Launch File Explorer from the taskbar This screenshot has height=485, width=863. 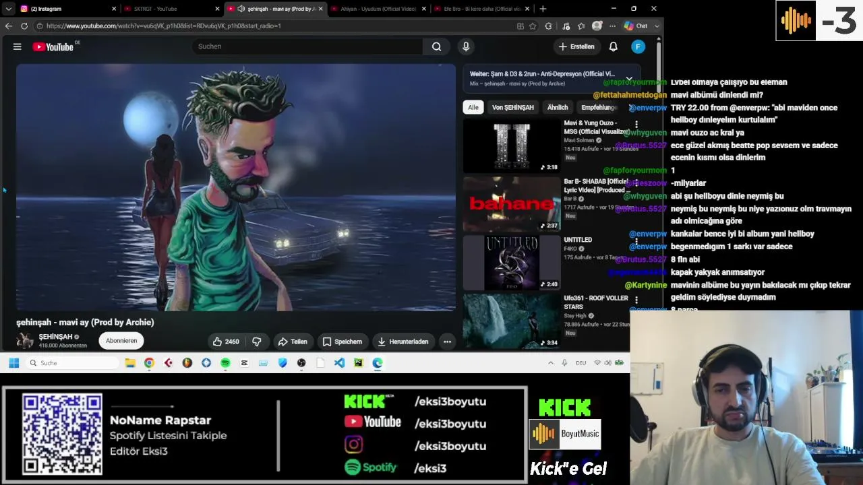pyautogui.click(x=130, y=363)
